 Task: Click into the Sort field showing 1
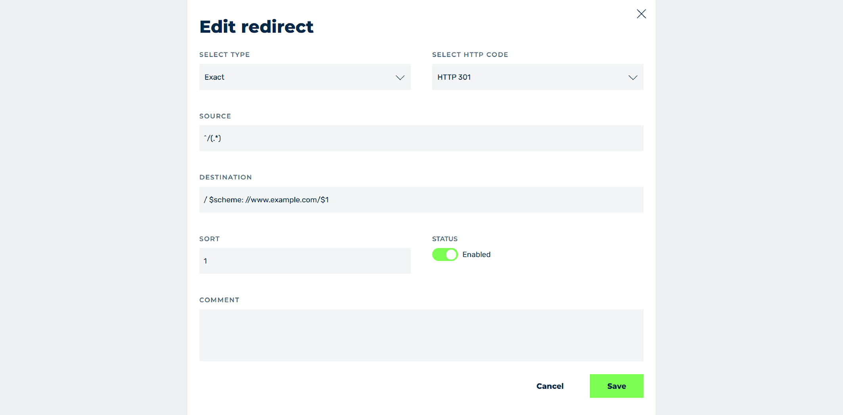click(305, 261)
